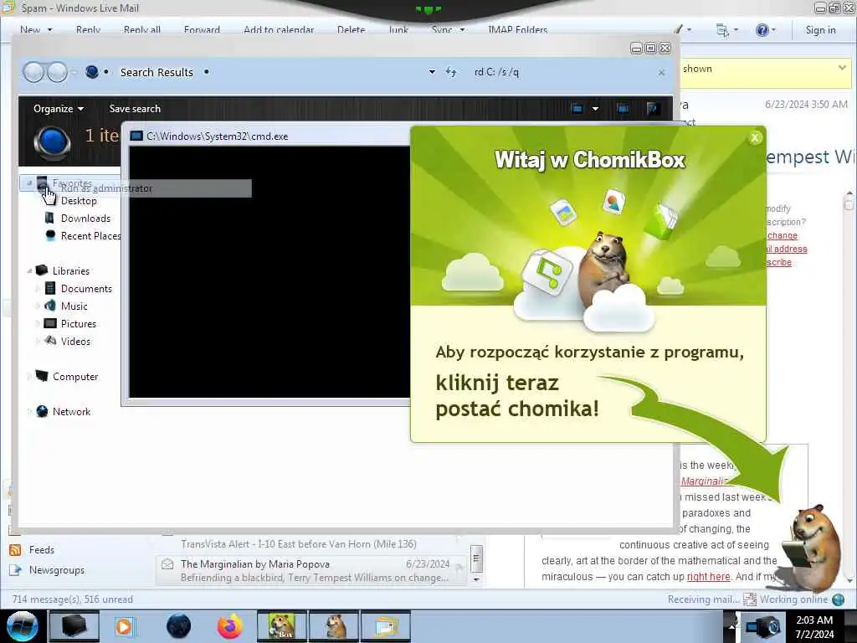
Task: Click the preview pane icon in the Explorer toolbar
Action: 623,108
